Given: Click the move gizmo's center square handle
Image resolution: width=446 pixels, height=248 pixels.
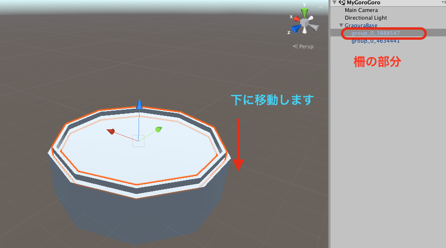Looking at the screenshot, I should coord(138,141).
